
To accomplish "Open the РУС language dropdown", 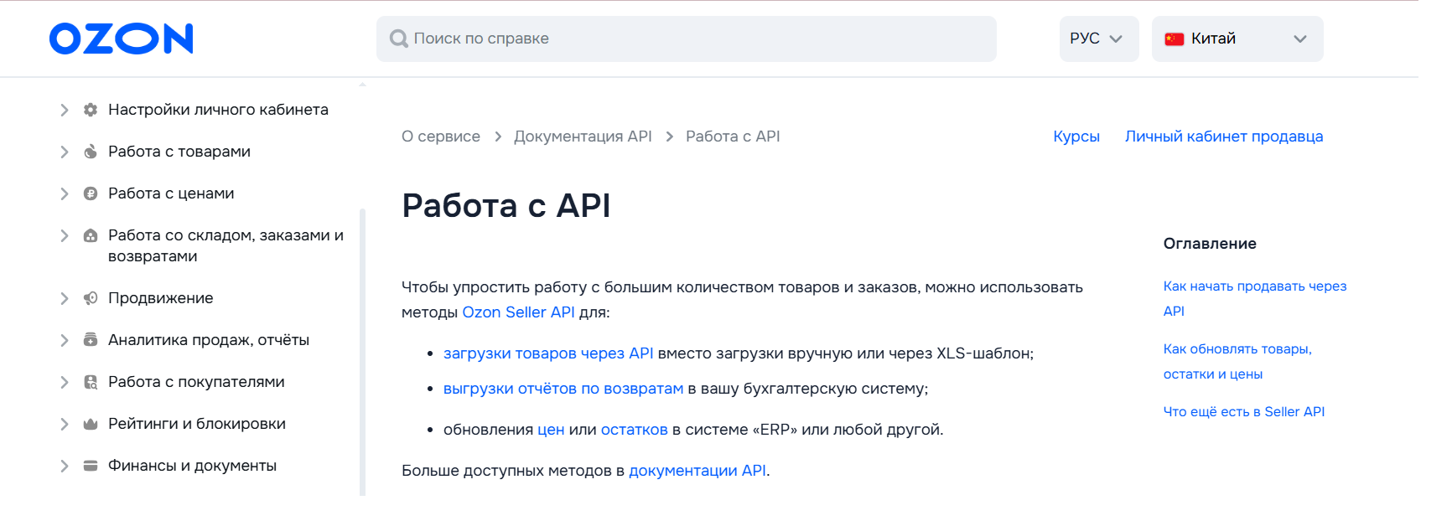I will tap(1098, 39).
